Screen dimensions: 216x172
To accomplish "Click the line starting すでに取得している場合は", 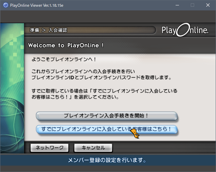I will tap(104, 91).
